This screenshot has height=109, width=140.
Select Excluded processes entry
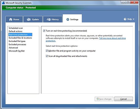[x=17, y=44]
